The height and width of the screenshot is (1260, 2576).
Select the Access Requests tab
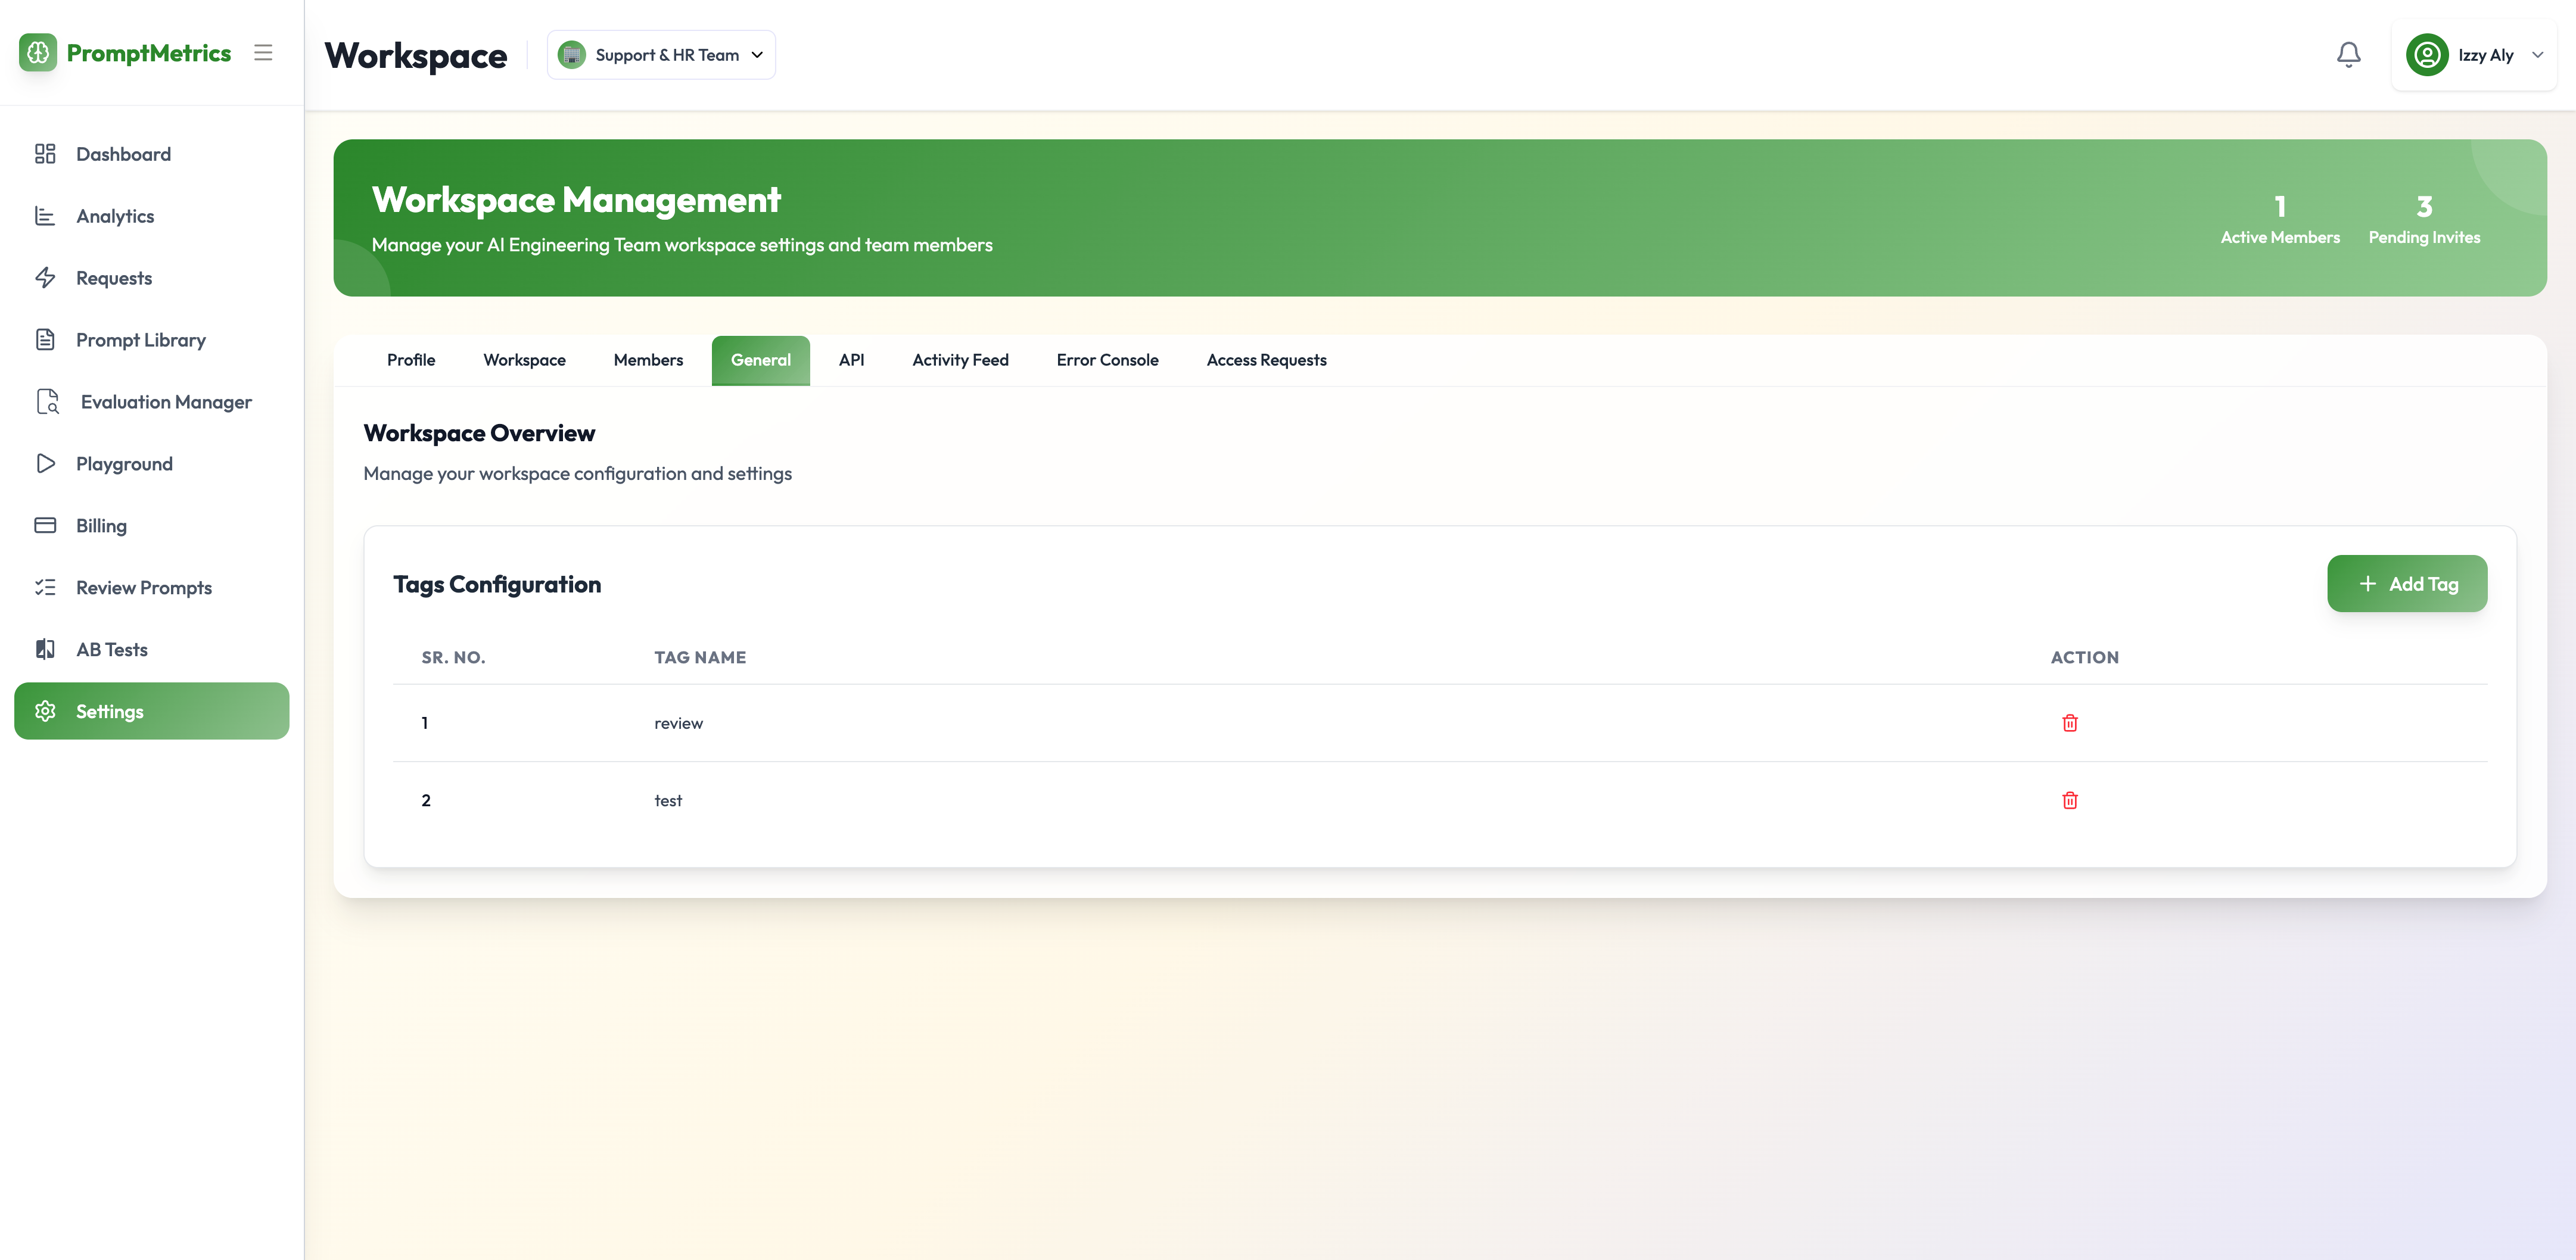(1266, 360)
